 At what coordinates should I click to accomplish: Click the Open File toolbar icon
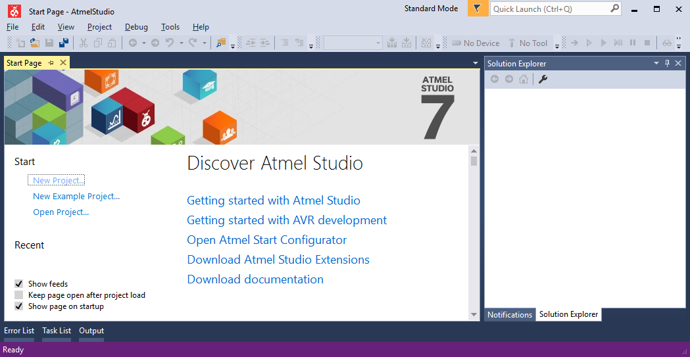point(34,43)
